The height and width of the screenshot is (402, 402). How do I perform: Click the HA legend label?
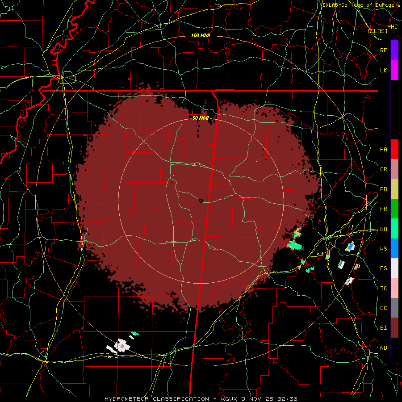coord(384,150)
